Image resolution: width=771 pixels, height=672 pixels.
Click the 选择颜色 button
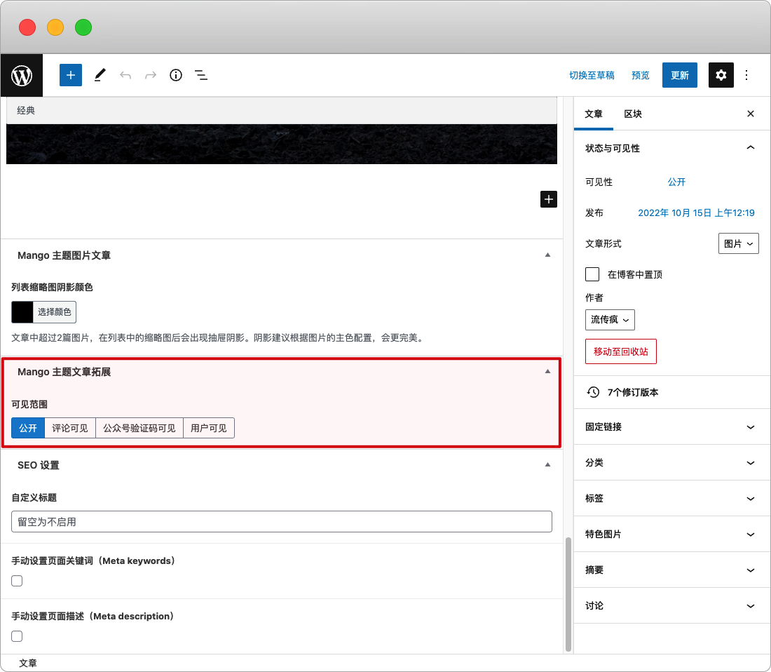click(x=54, y=312)
